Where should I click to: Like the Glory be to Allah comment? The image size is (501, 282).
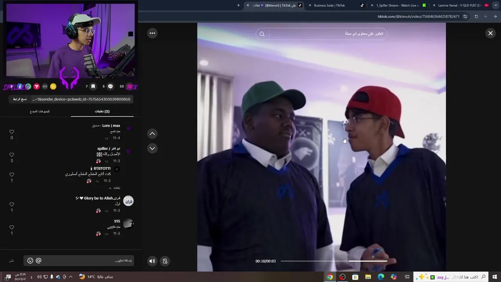[x=12, y=204]
